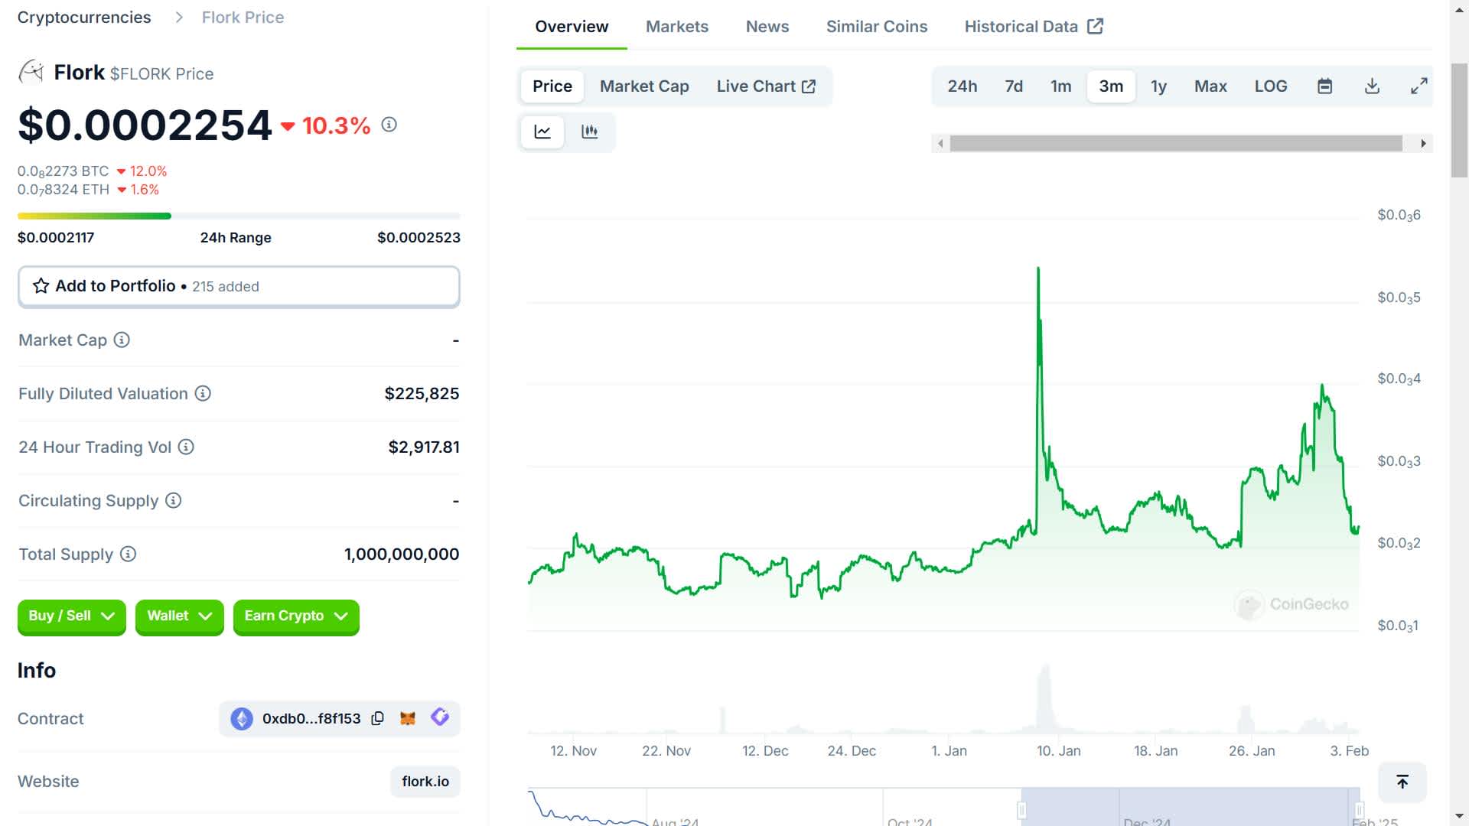
Task: Click the 10. Jan axis label
Action: (x=1059, y=751)
